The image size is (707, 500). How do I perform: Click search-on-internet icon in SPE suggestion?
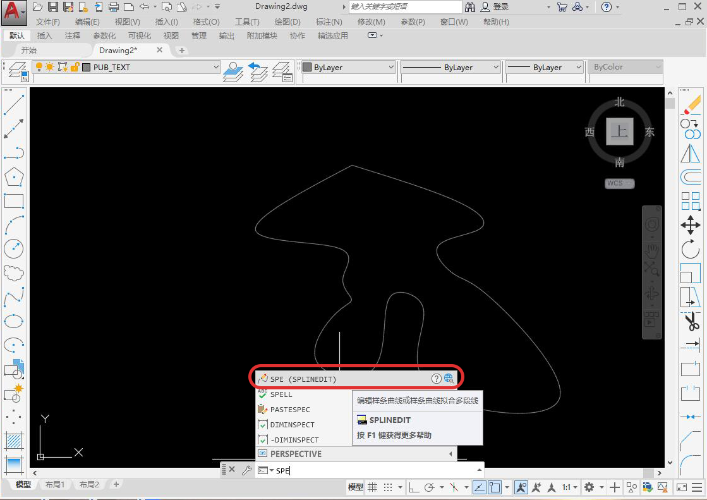[449, 379]
